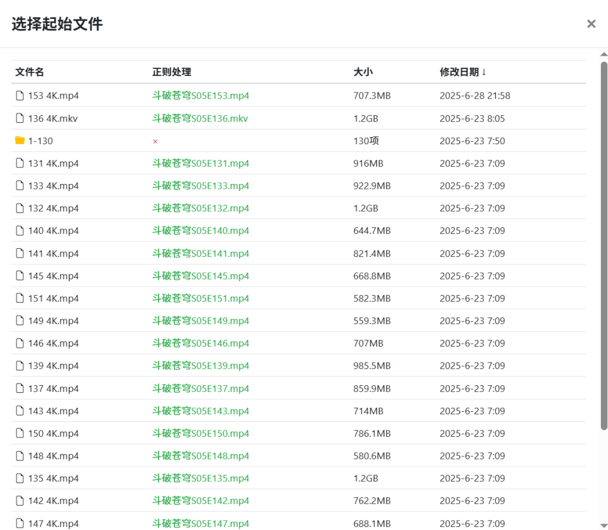Click the file icon for 149 4K.mp4
This screenshot has width=608, height=530.
point(20,320)
